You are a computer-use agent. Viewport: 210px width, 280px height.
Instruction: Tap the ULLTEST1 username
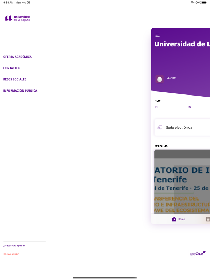(x=171, y=78)
